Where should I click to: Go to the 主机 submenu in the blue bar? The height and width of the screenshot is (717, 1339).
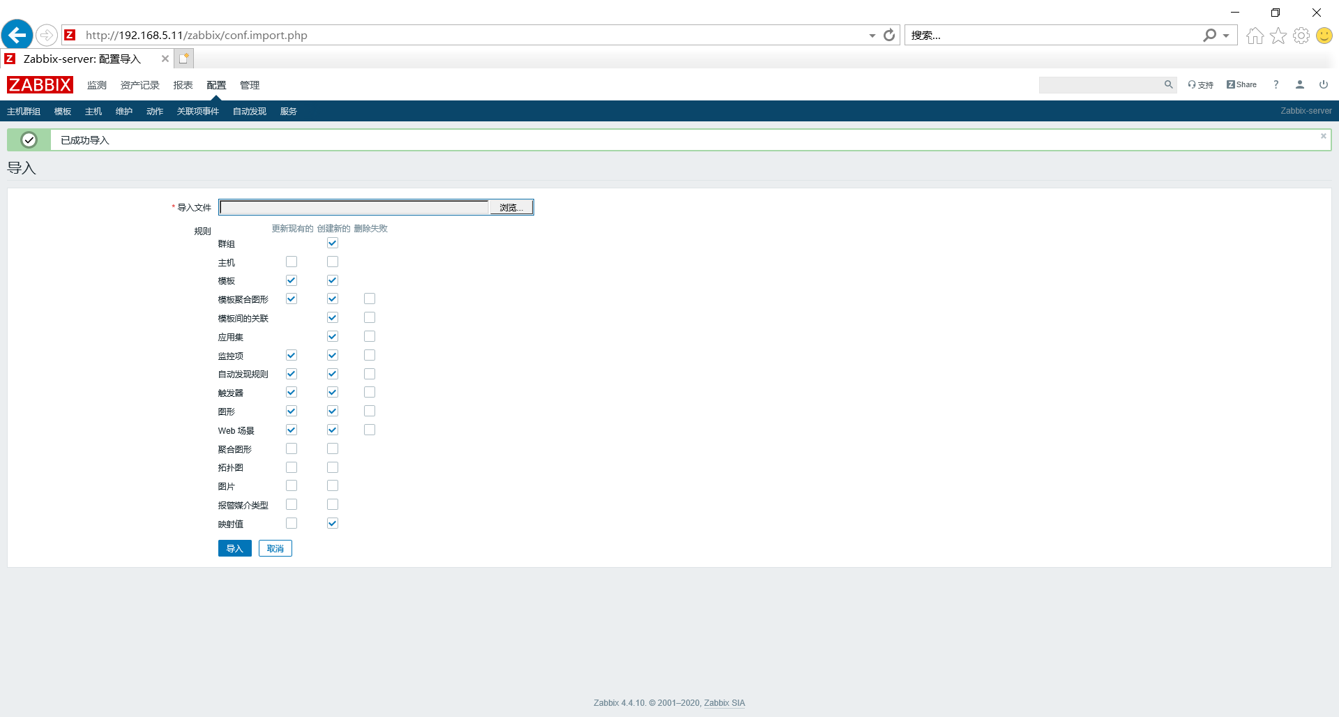93,112
